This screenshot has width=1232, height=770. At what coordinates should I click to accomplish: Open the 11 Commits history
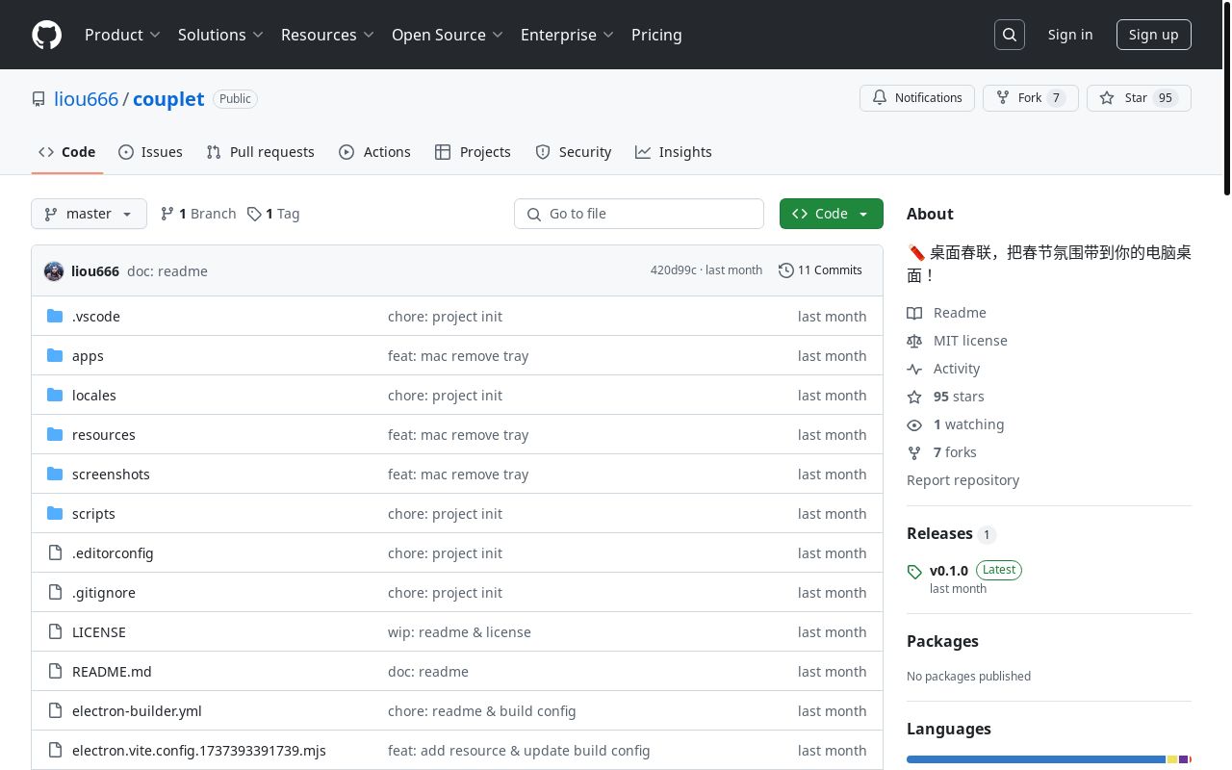pyautogui.click(x=820, y=270)
